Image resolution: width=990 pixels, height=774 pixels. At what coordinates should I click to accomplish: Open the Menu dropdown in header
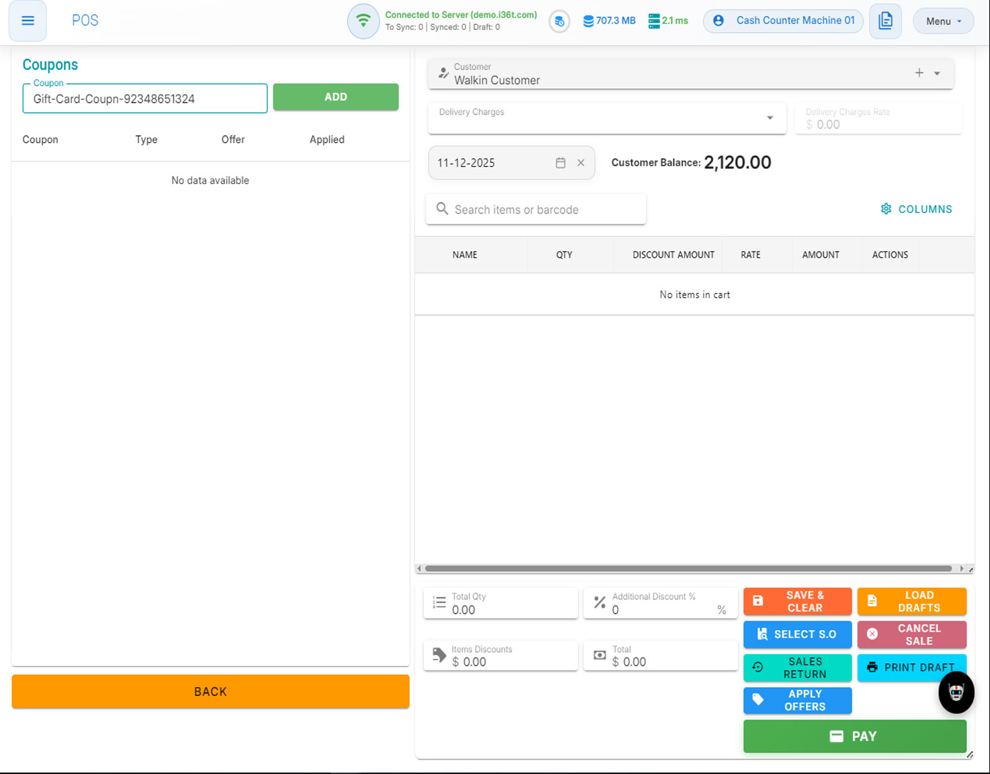[943, 21]
